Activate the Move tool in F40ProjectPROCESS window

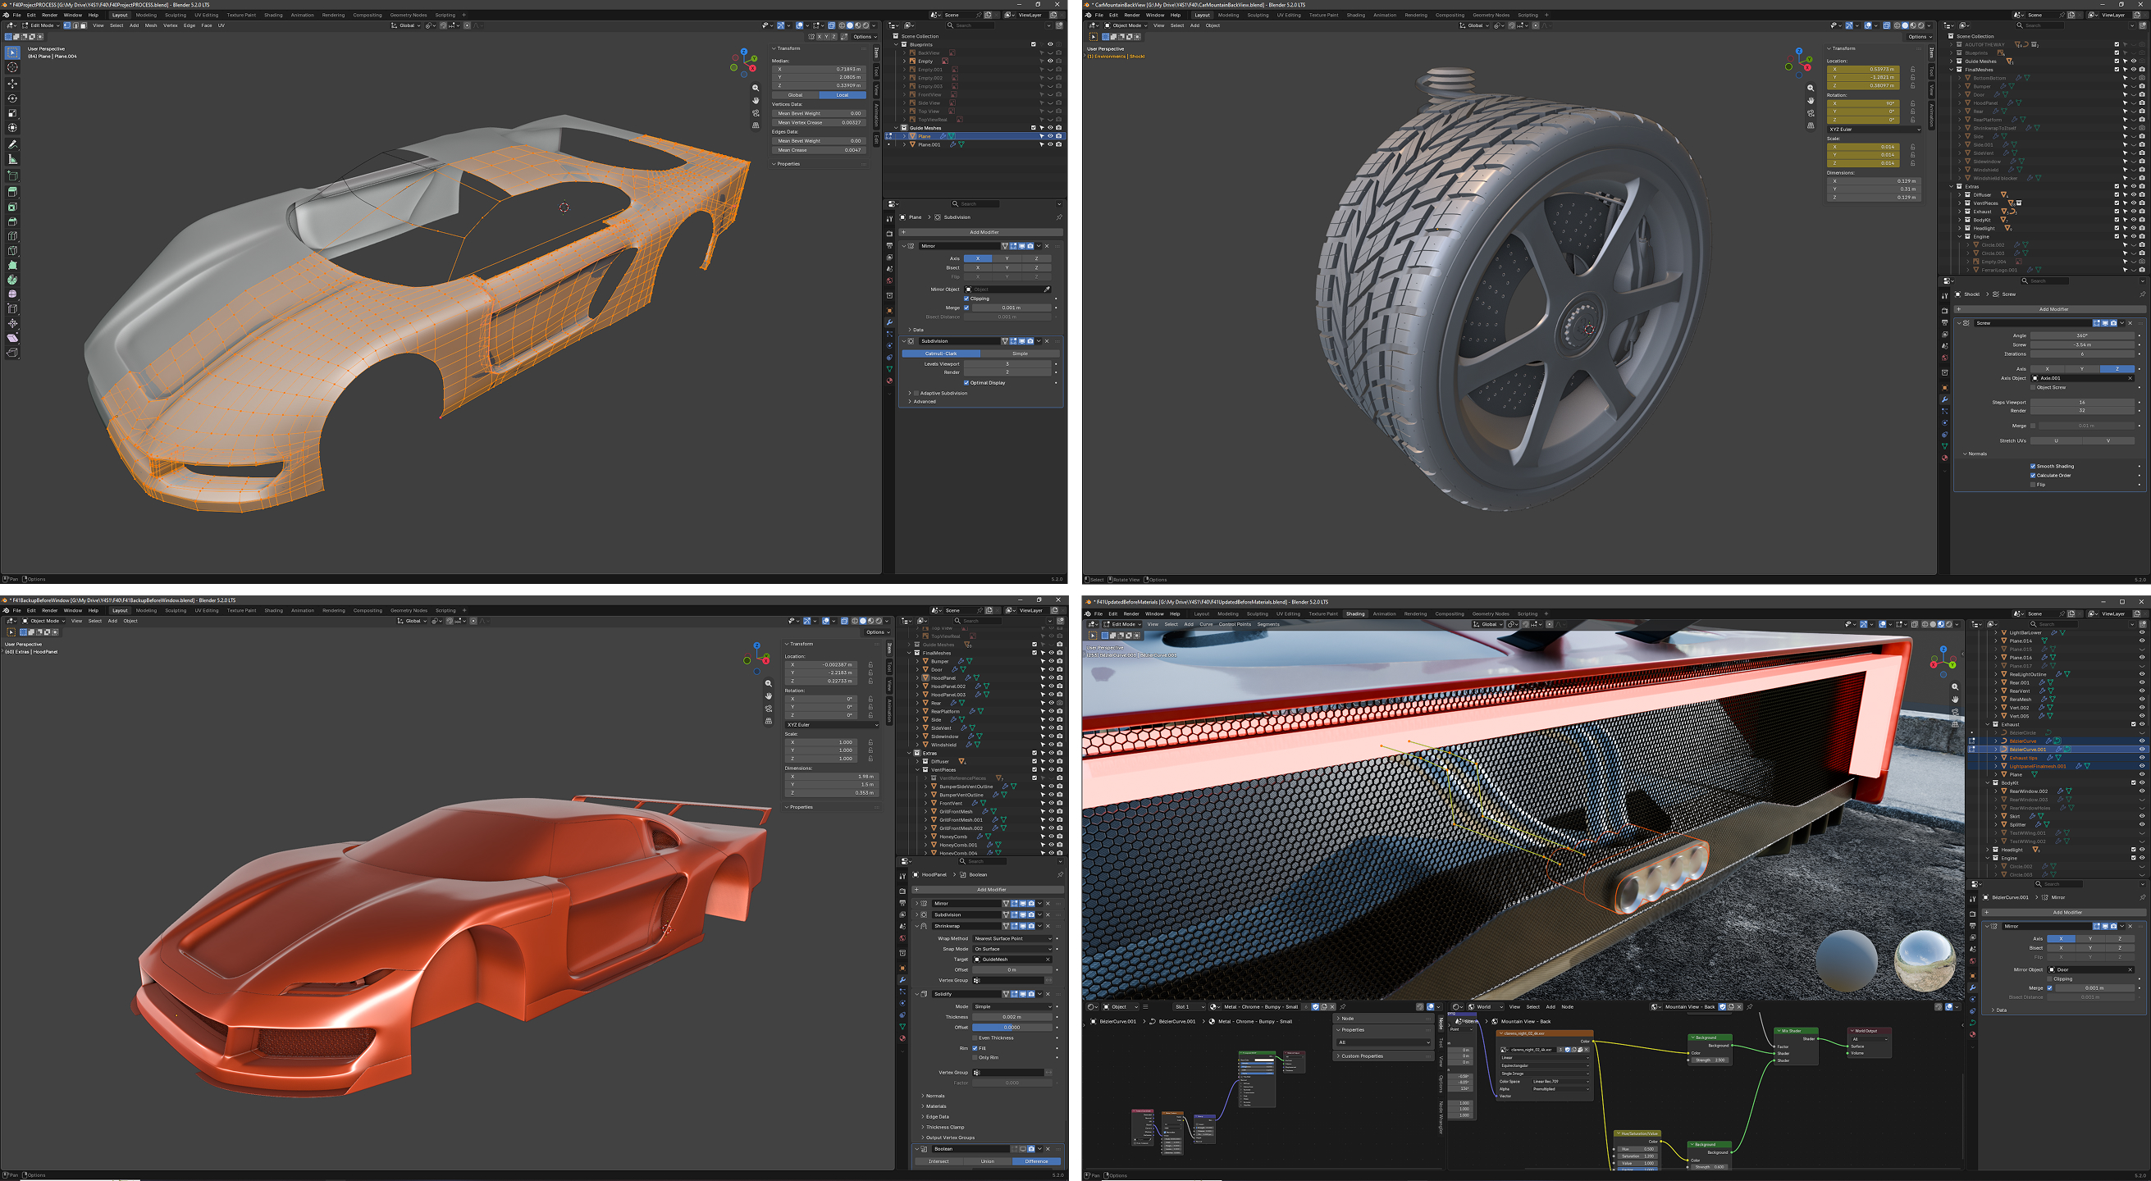[12, 84]
